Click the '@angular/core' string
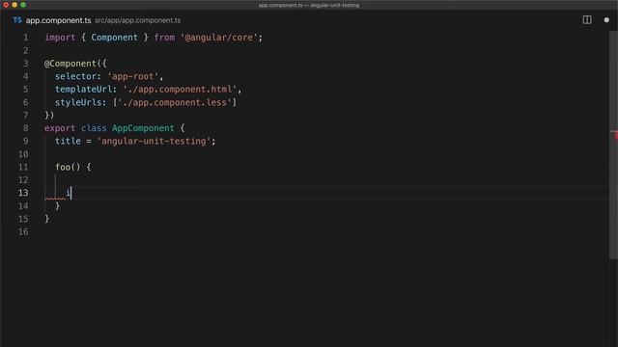Viewport: 618px width, 347px height. 219,38
